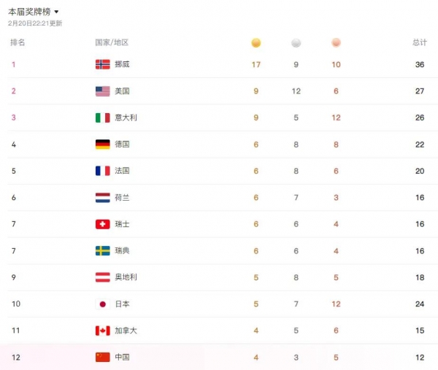Image resolution: width=438 pixels, height=370 pixels.
Task: Select the 荷兰 row name
Action: (122, 198)
